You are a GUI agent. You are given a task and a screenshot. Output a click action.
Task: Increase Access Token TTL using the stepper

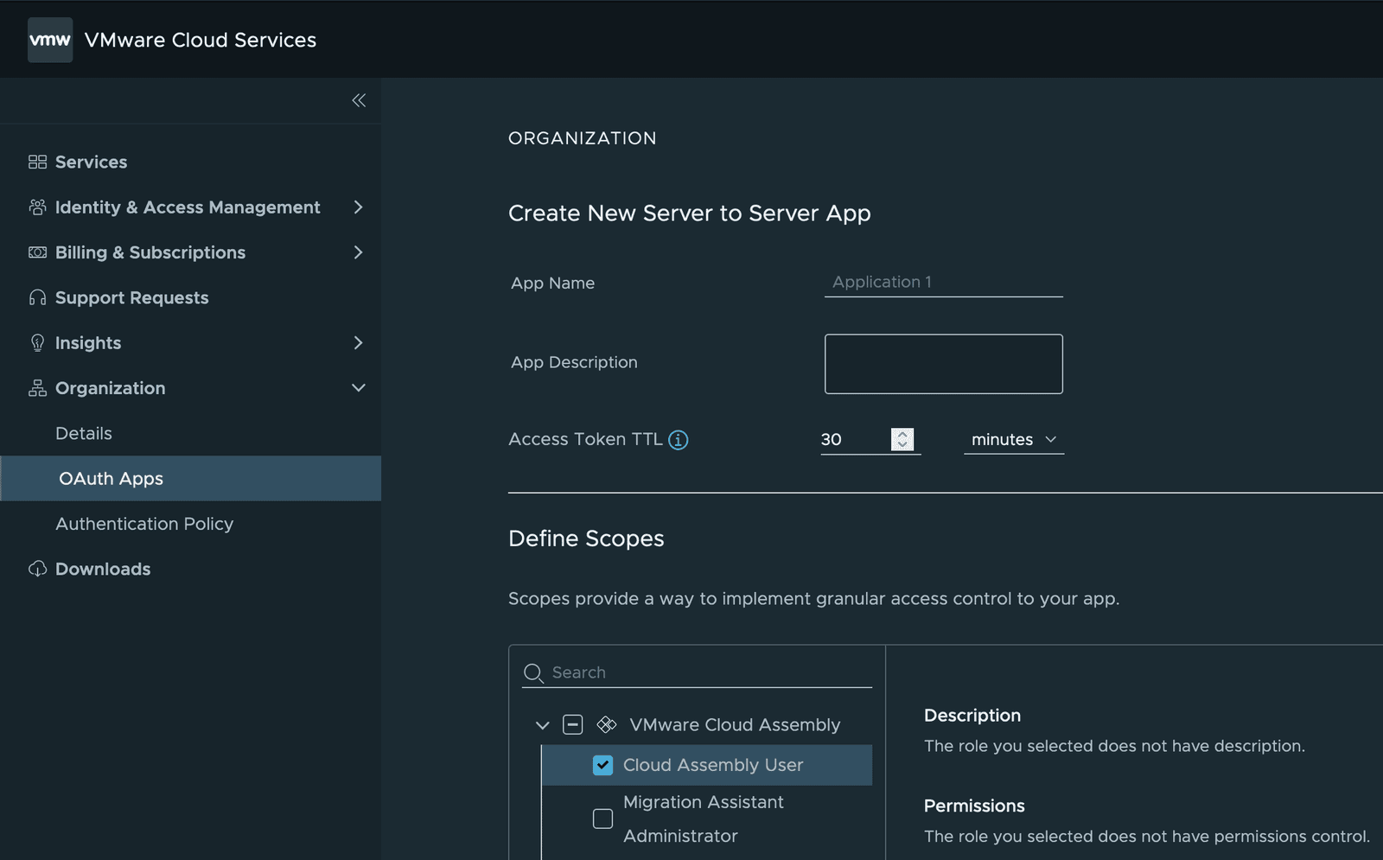pyautogui.click(x=902, y=434)
